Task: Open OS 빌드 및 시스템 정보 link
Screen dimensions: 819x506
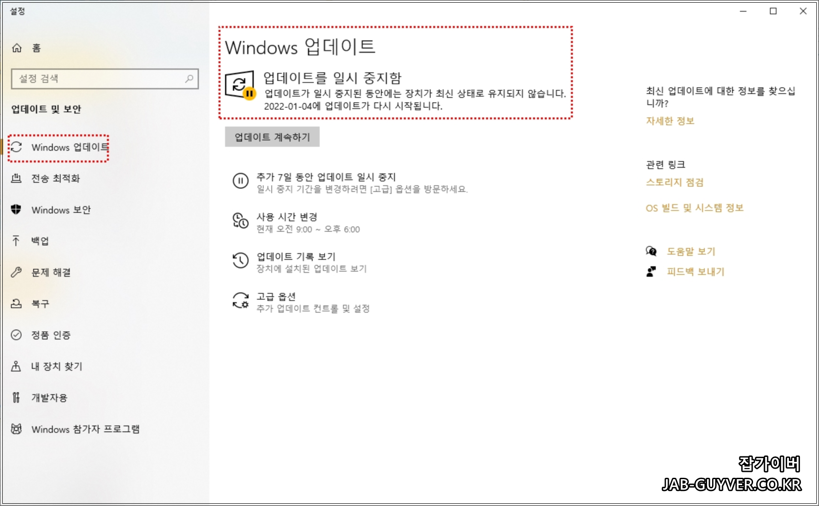Action: click(694, 208)
